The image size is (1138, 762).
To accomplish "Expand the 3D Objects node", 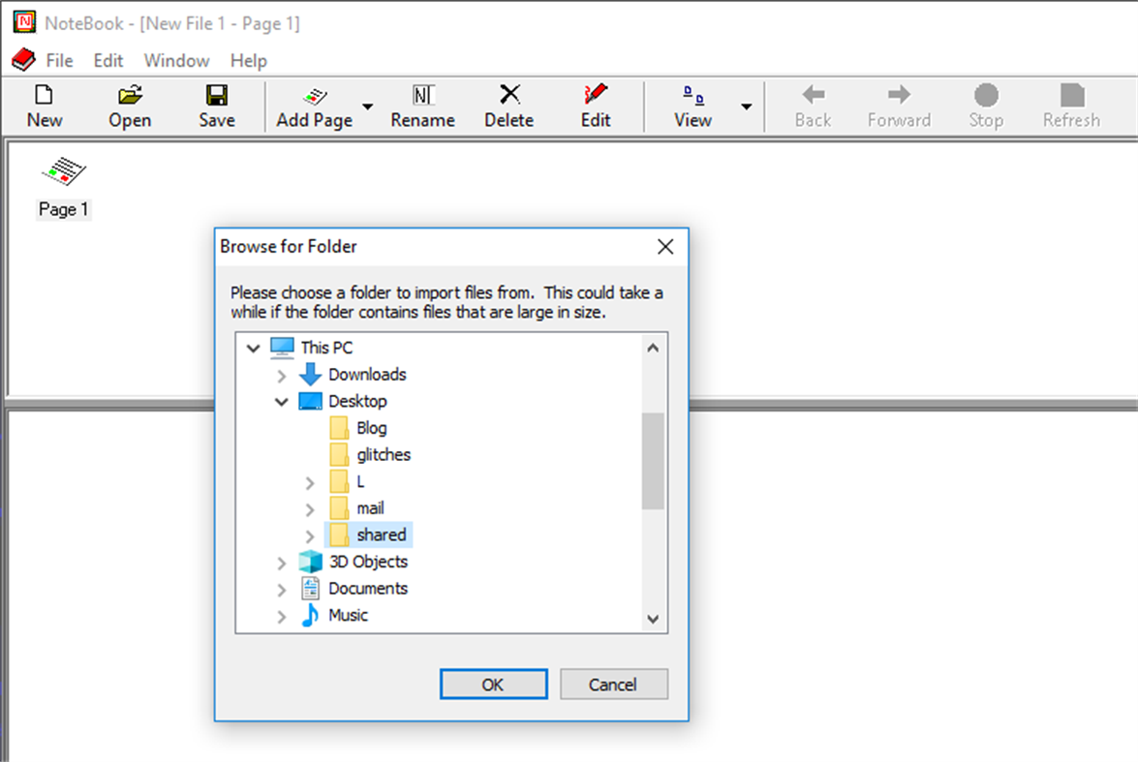I will 282,563.
